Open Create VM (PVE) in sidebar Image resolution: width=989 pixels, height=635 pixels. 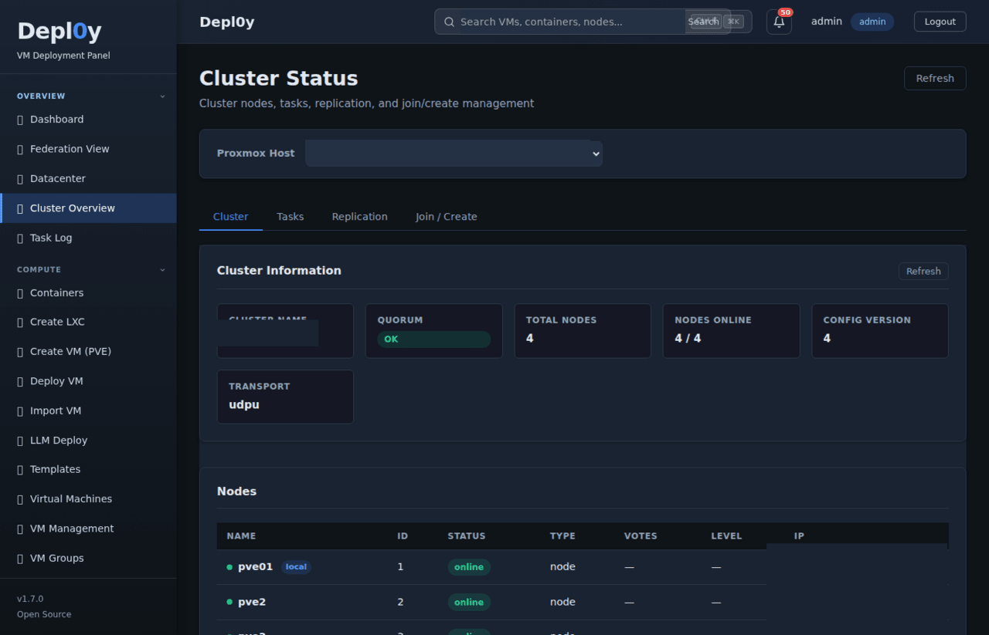point(88,352)
